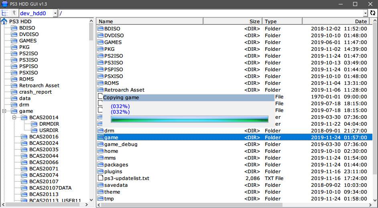378x208 pixels.
Task: Select BCAS20016 in the folder tree
Action: click(x=44, y=137)
